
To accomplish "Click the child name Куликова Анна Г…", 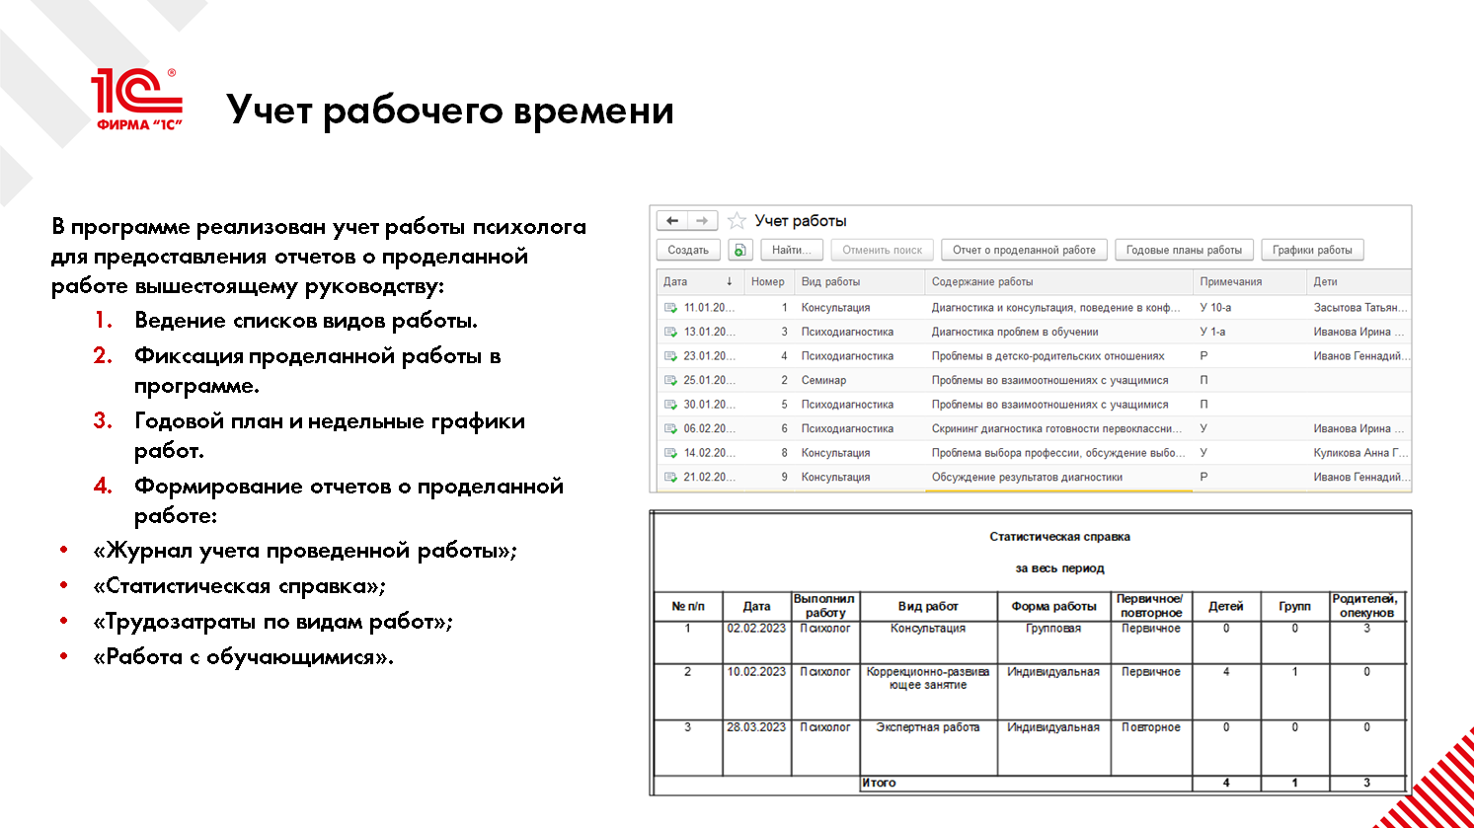I will (1360, 453).
